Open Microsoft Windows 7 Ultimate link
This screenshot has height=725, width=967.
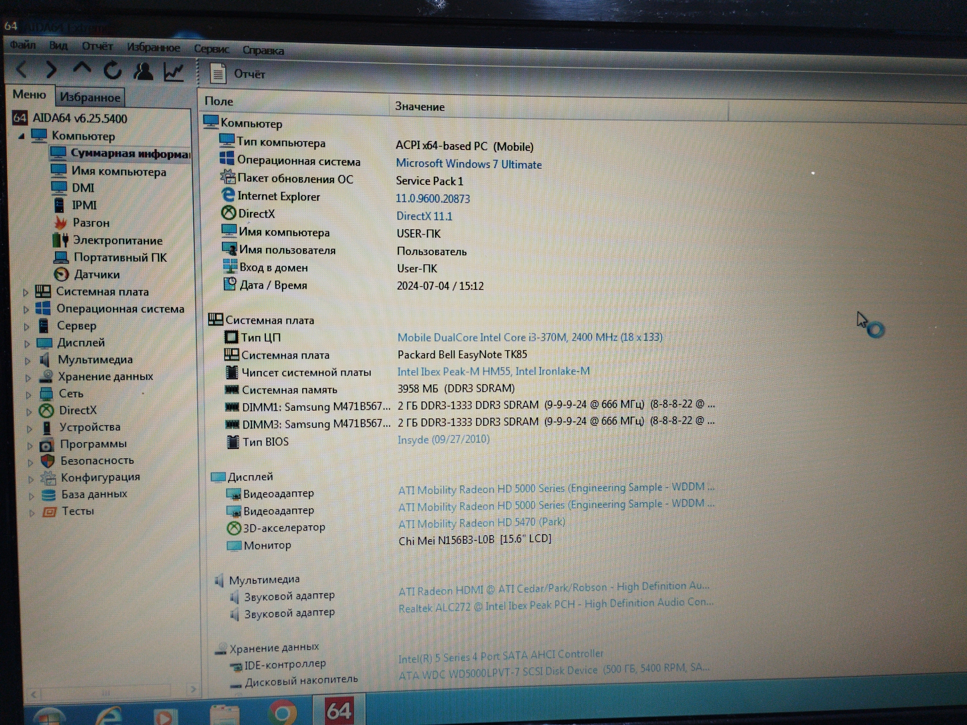(468, 164)
